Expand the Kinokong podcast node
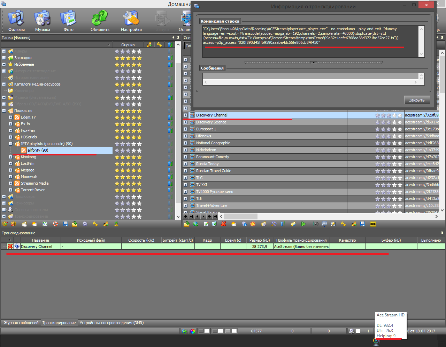 tap(10, 157)
